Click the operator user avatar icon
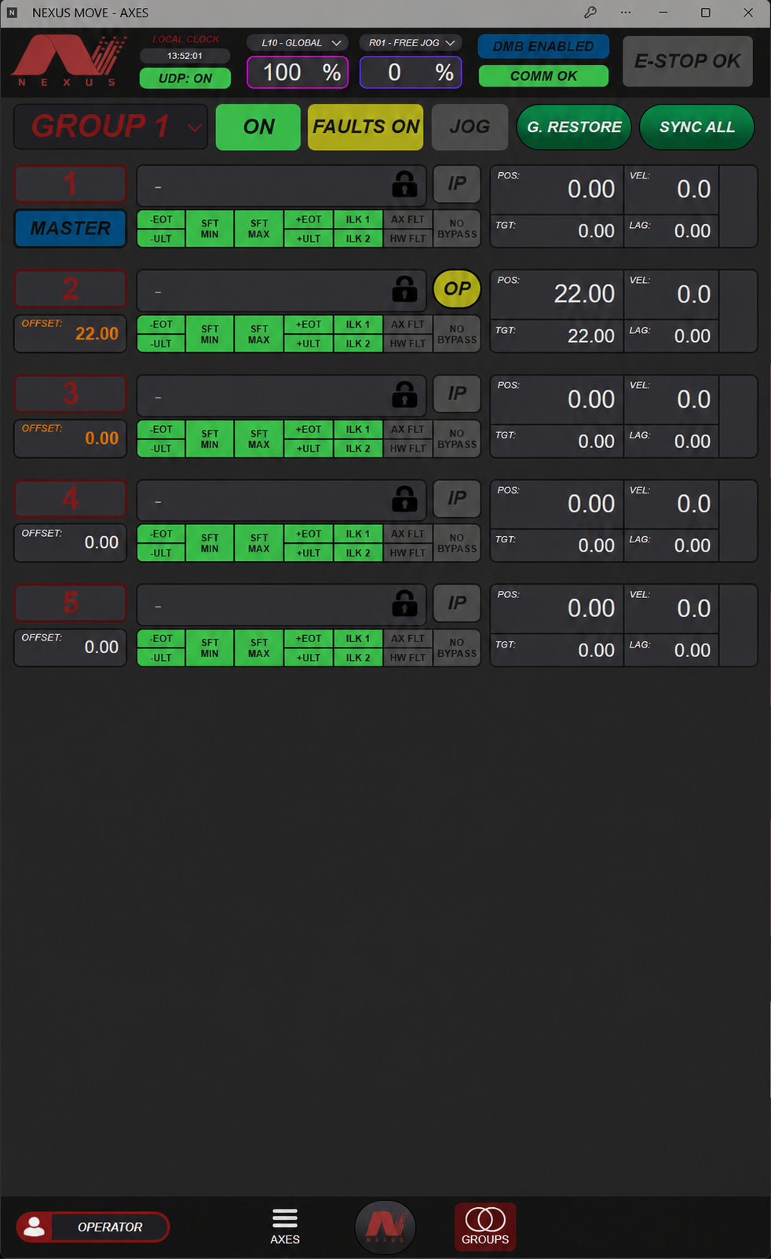Screen dimensions: 771x1259 tap(35, 1227)
